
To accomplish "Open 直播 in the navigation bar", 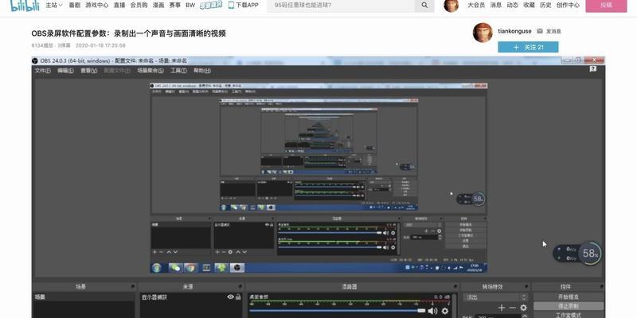I will [119, 6].
